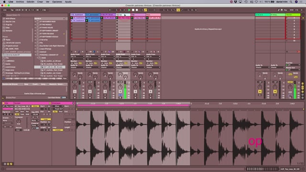306x172 pixels.
Task: Open the Archivo menu
Action: [20, 2]
